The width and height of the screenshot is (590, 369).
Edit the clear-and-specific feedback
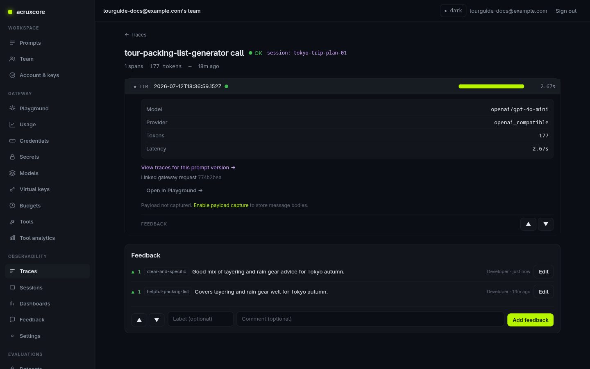click(544, 272)
